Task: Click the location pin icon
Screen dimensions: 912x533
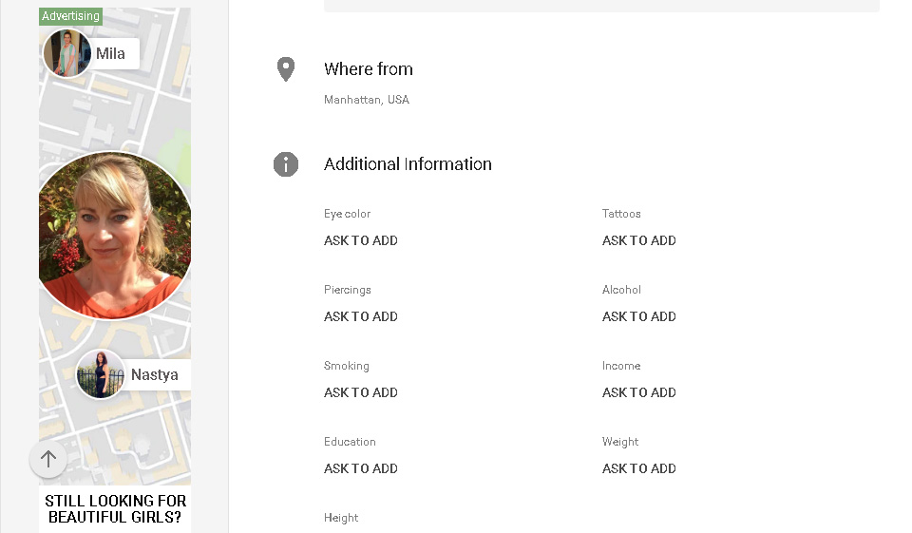Action: tap(286, 69)
